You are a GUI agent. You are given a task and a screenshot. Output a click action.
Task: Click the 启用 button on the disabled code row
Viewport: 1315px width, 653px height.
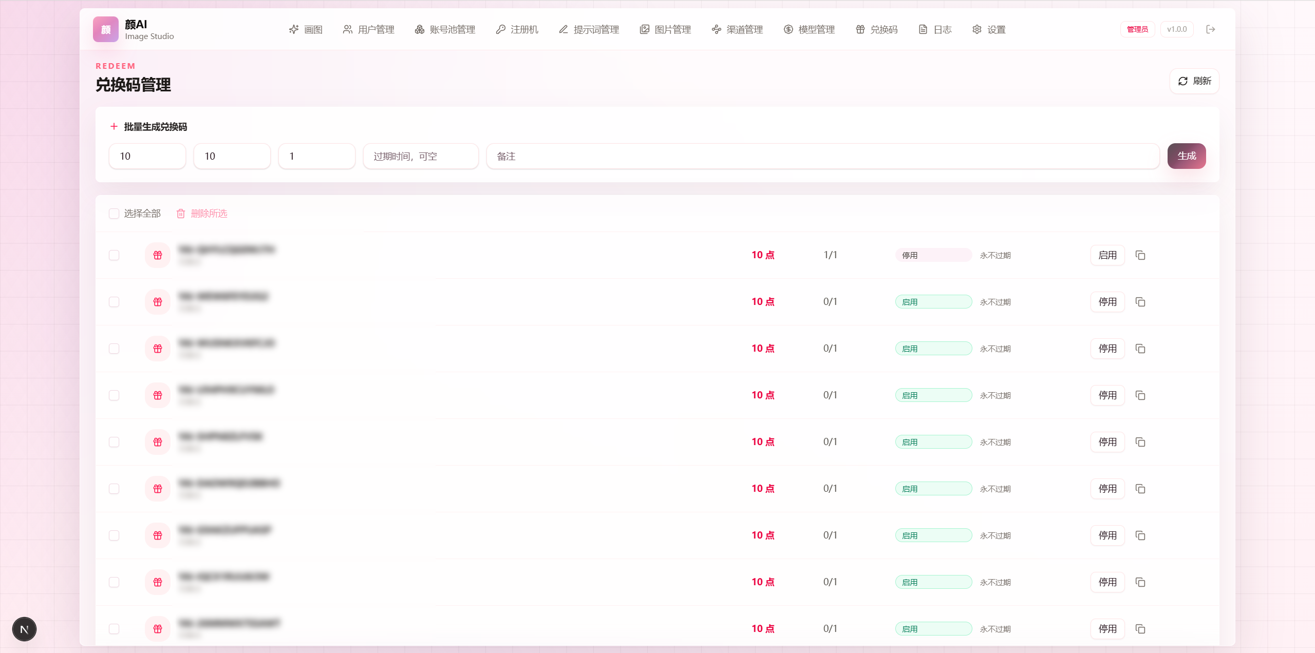click(1107, 255)
